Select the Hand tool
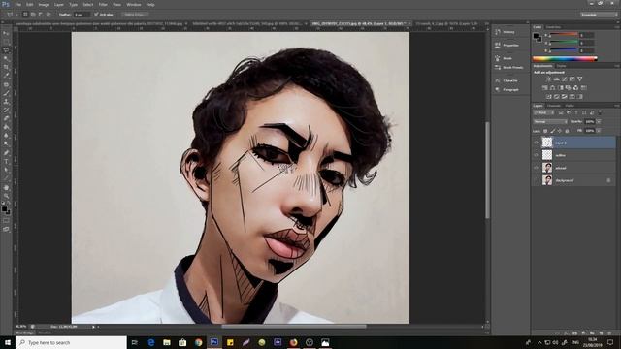 6,187
